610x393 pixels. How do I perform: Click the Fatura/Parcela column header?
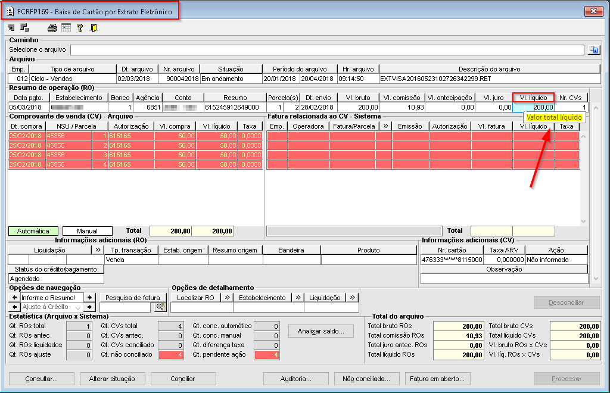tap(354, 126)
